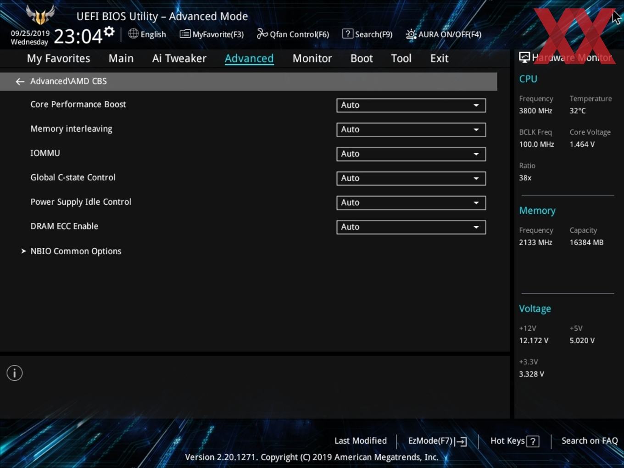Viewport: 624px width, 468px height.
Task: Switch to Tool tab
Action: [401, 58]
